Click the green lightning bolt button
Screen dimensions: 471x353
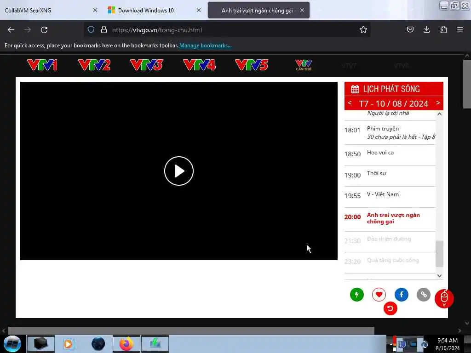click(x=357, y=295)
